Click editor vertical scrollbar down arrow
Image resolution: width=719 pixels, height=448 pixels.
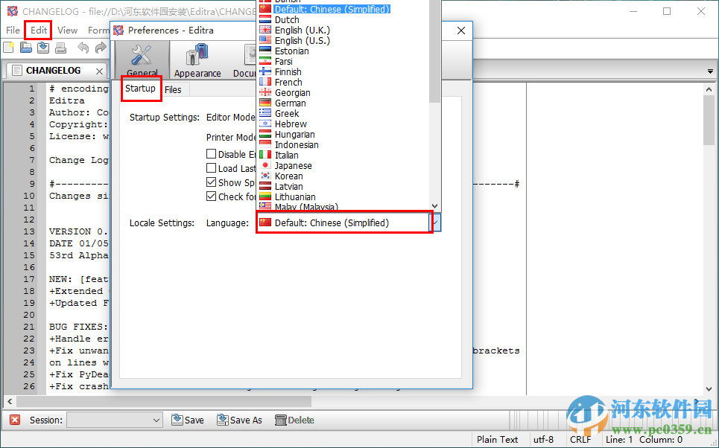click(x=709, y=389)
